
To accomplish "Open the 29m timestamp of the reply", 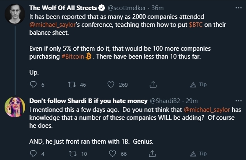I will pos(192,101).
